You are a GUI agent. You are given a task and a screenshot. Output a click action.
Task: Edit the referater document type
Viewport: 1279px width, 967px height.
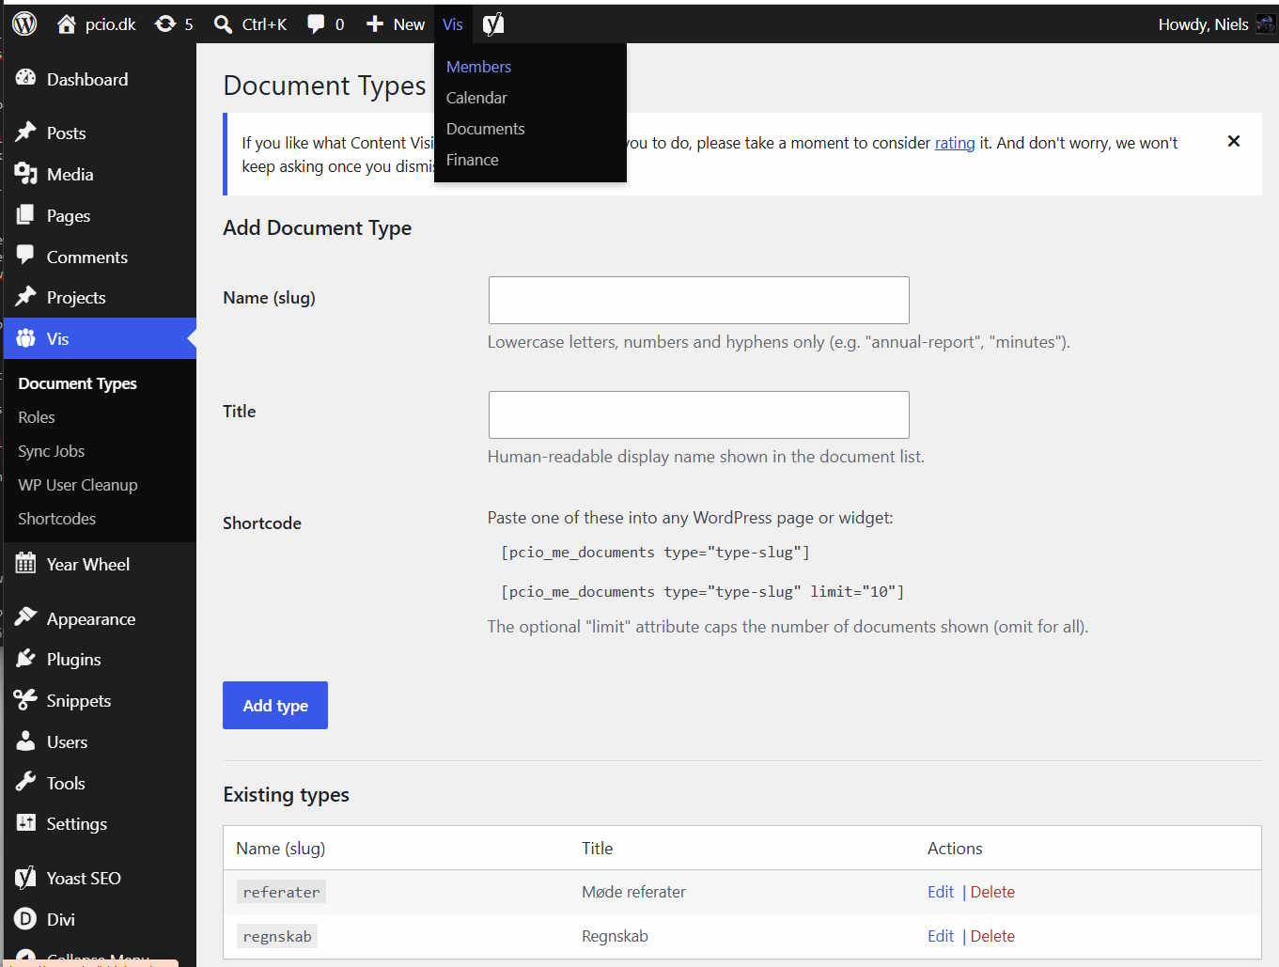point(941,892)
